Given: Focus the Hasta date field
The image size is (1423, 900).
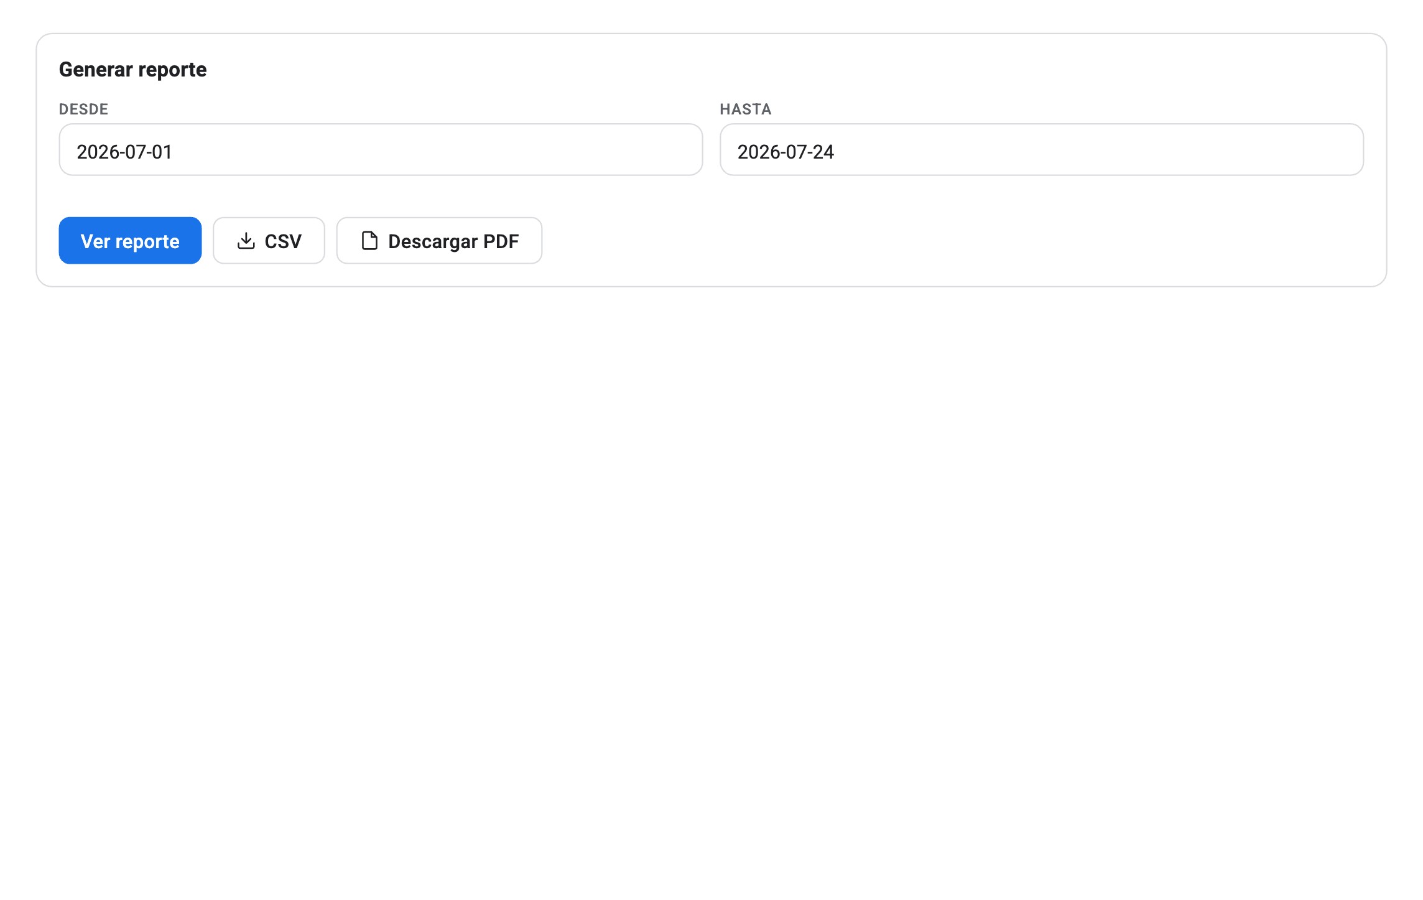Looking at the screenshot, I should (x=1042, y=150).
